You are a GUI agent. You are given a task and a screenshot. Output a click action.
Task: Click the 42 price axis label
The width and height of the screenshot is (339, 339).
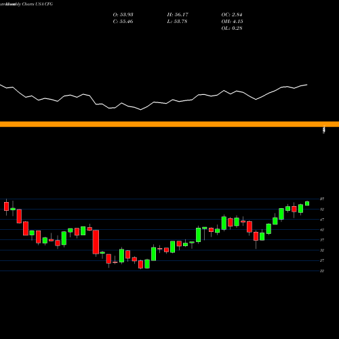(x=322, y=230)
